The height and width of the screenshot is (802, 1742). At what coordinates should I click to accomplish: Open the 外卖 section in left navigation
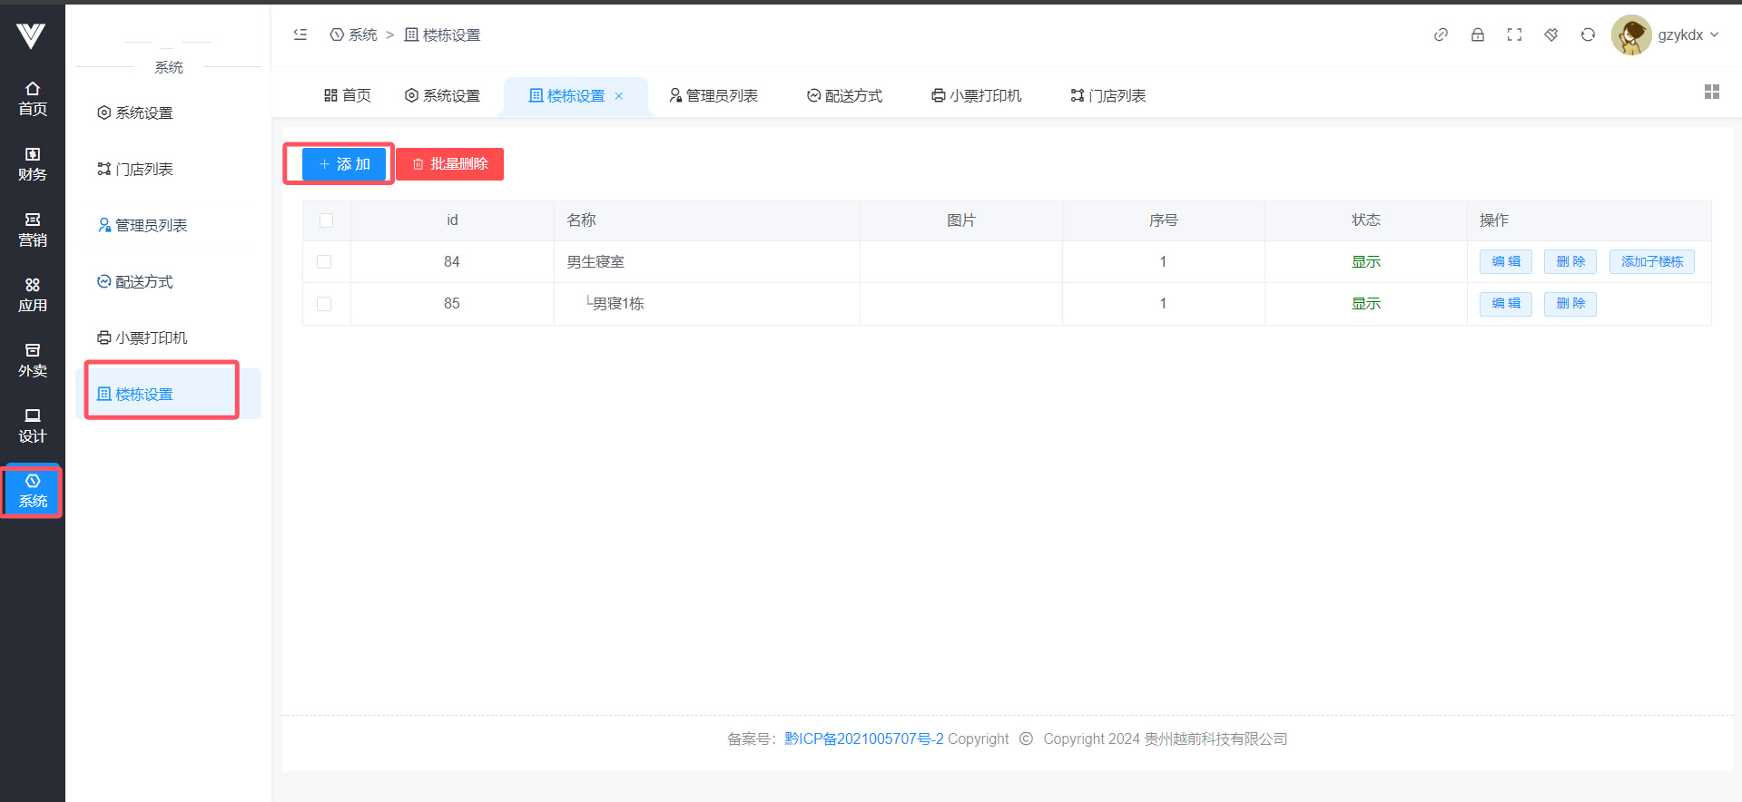[33, 360]
